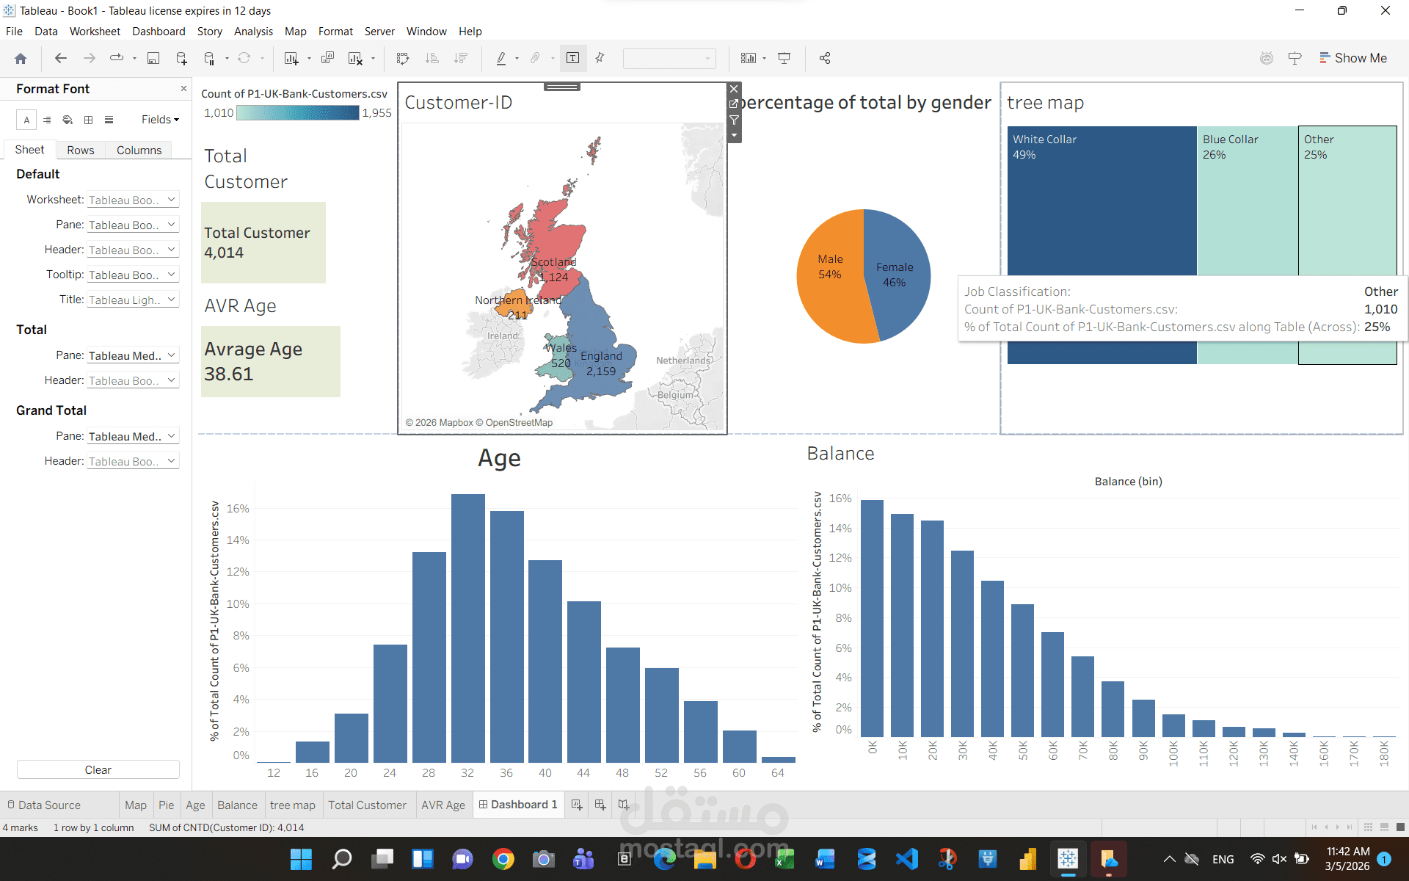Click the Use as Filter icon on map
Screen dimensions: 1409x881
pyautogui.click(x=734, y=120)
